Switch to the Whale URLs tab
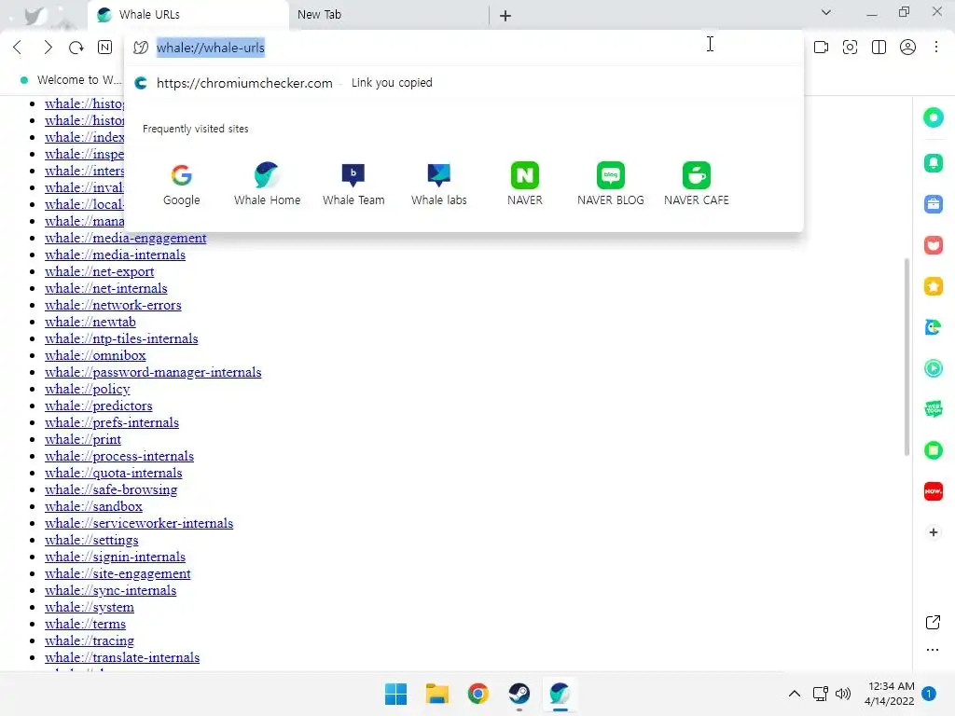 [x=188, y=15]
